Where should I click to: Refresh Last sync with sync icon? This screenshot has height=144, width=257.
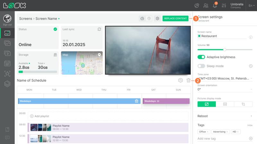pyautogui.click(x=99, y=29)
